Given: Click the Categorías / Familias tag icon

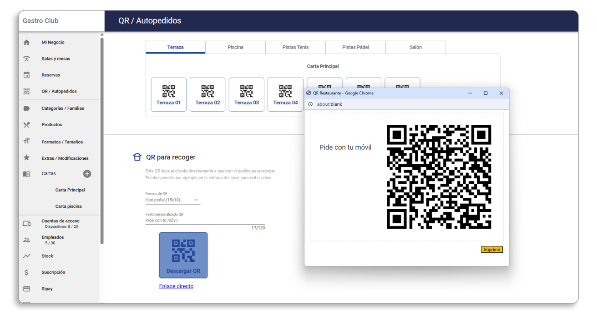Looking at the screenshot, I should point(26,108).
